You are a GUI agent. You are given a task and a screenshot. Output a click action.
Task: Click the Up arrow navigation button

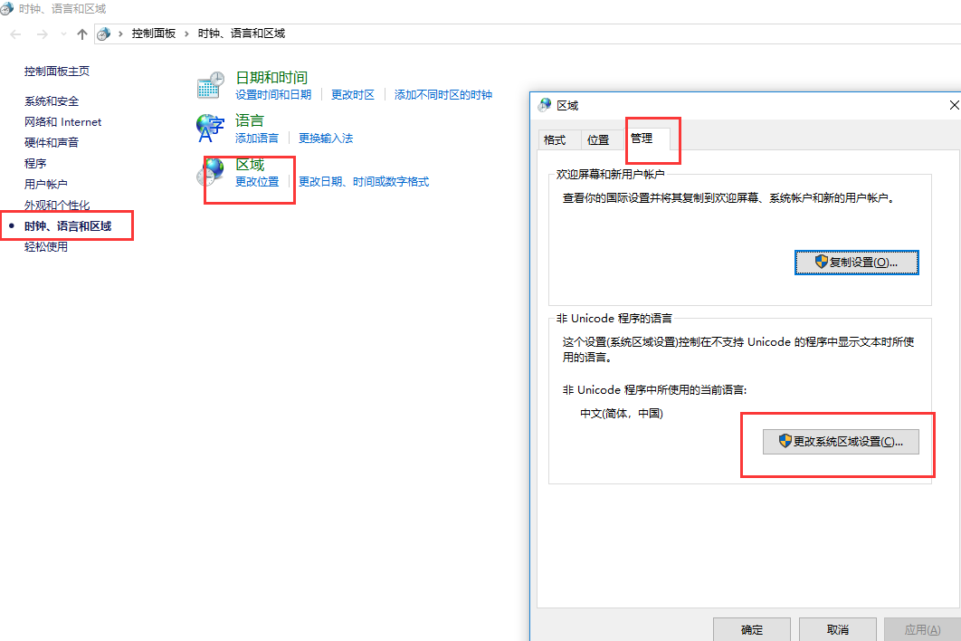[x=82, y=33]
